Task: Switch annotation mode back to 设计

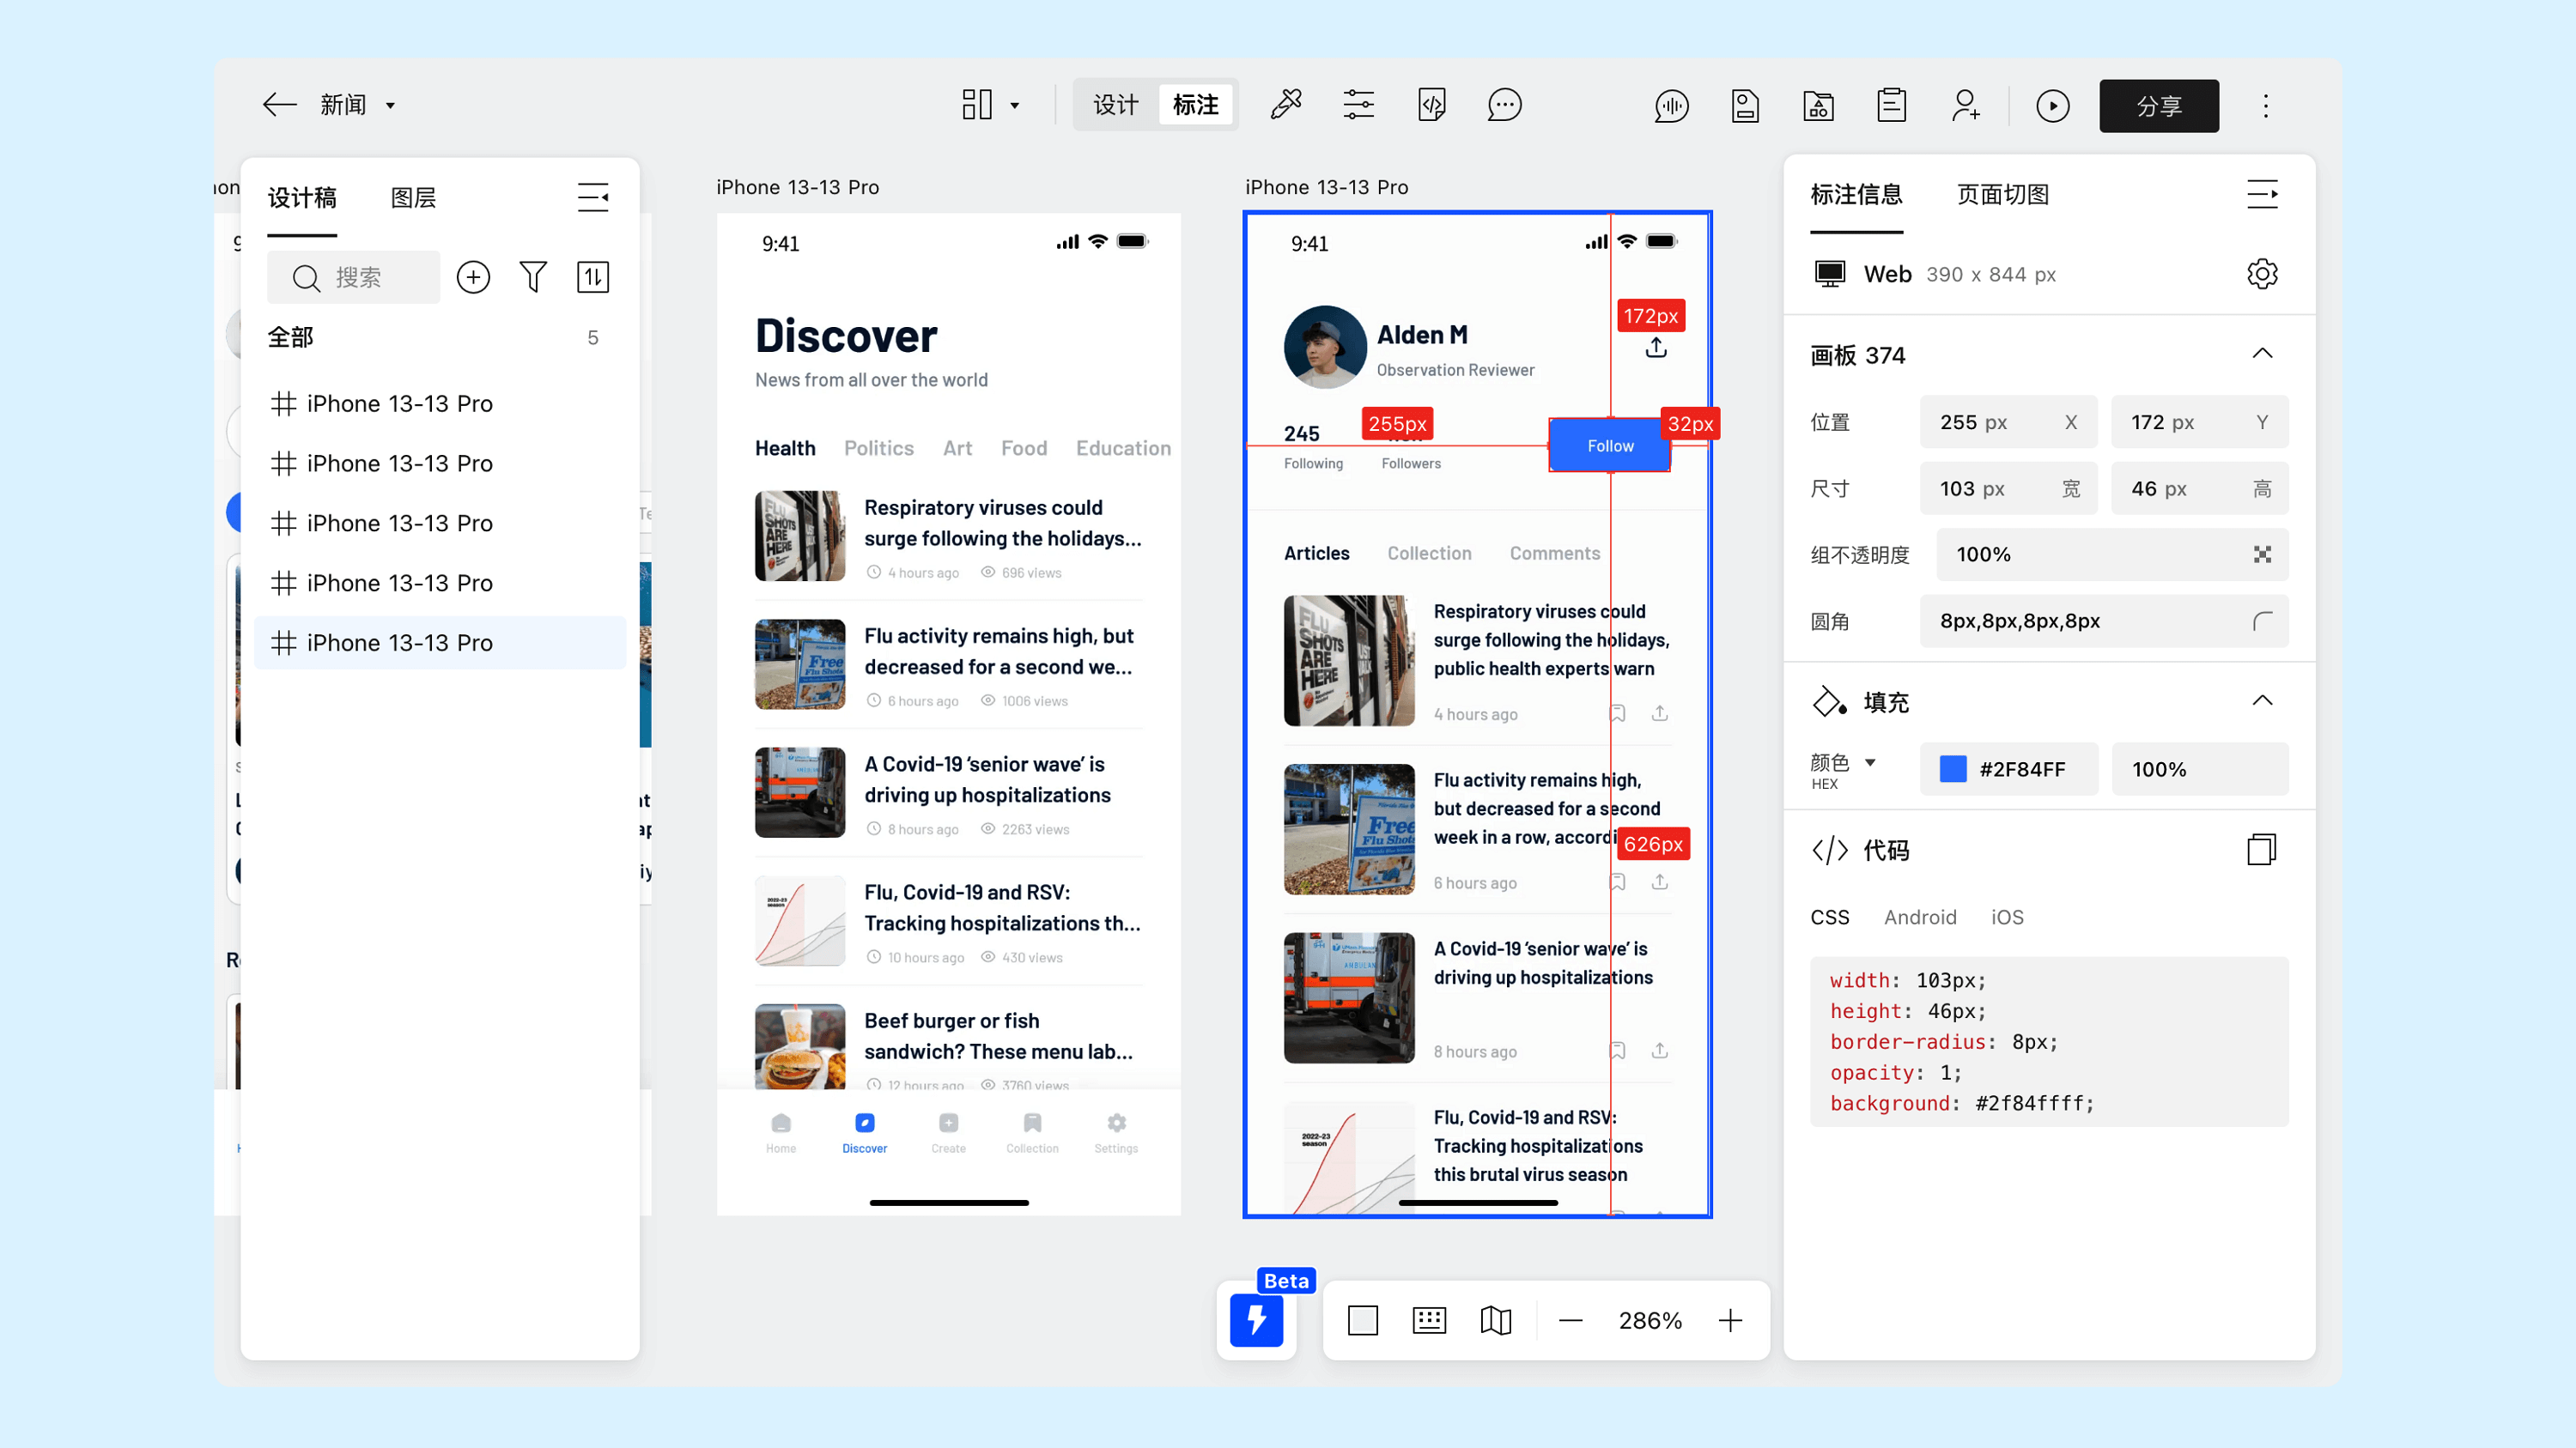Action: (x=1114, y=104)
